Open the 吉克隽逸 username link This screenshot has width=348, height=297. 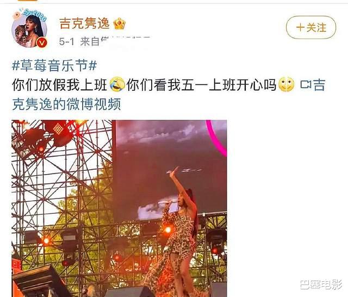[85, 23]
